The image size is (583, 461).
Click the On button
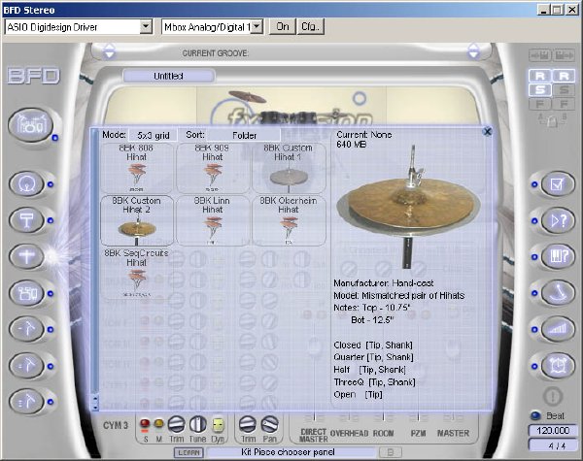click(x=283, y=27)
